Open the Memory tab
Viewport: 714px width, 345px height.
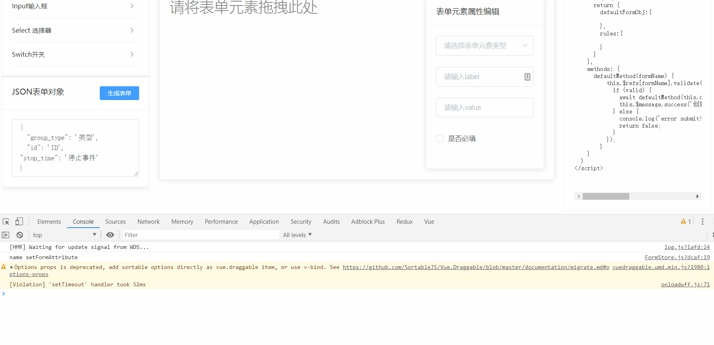point(183,222)
